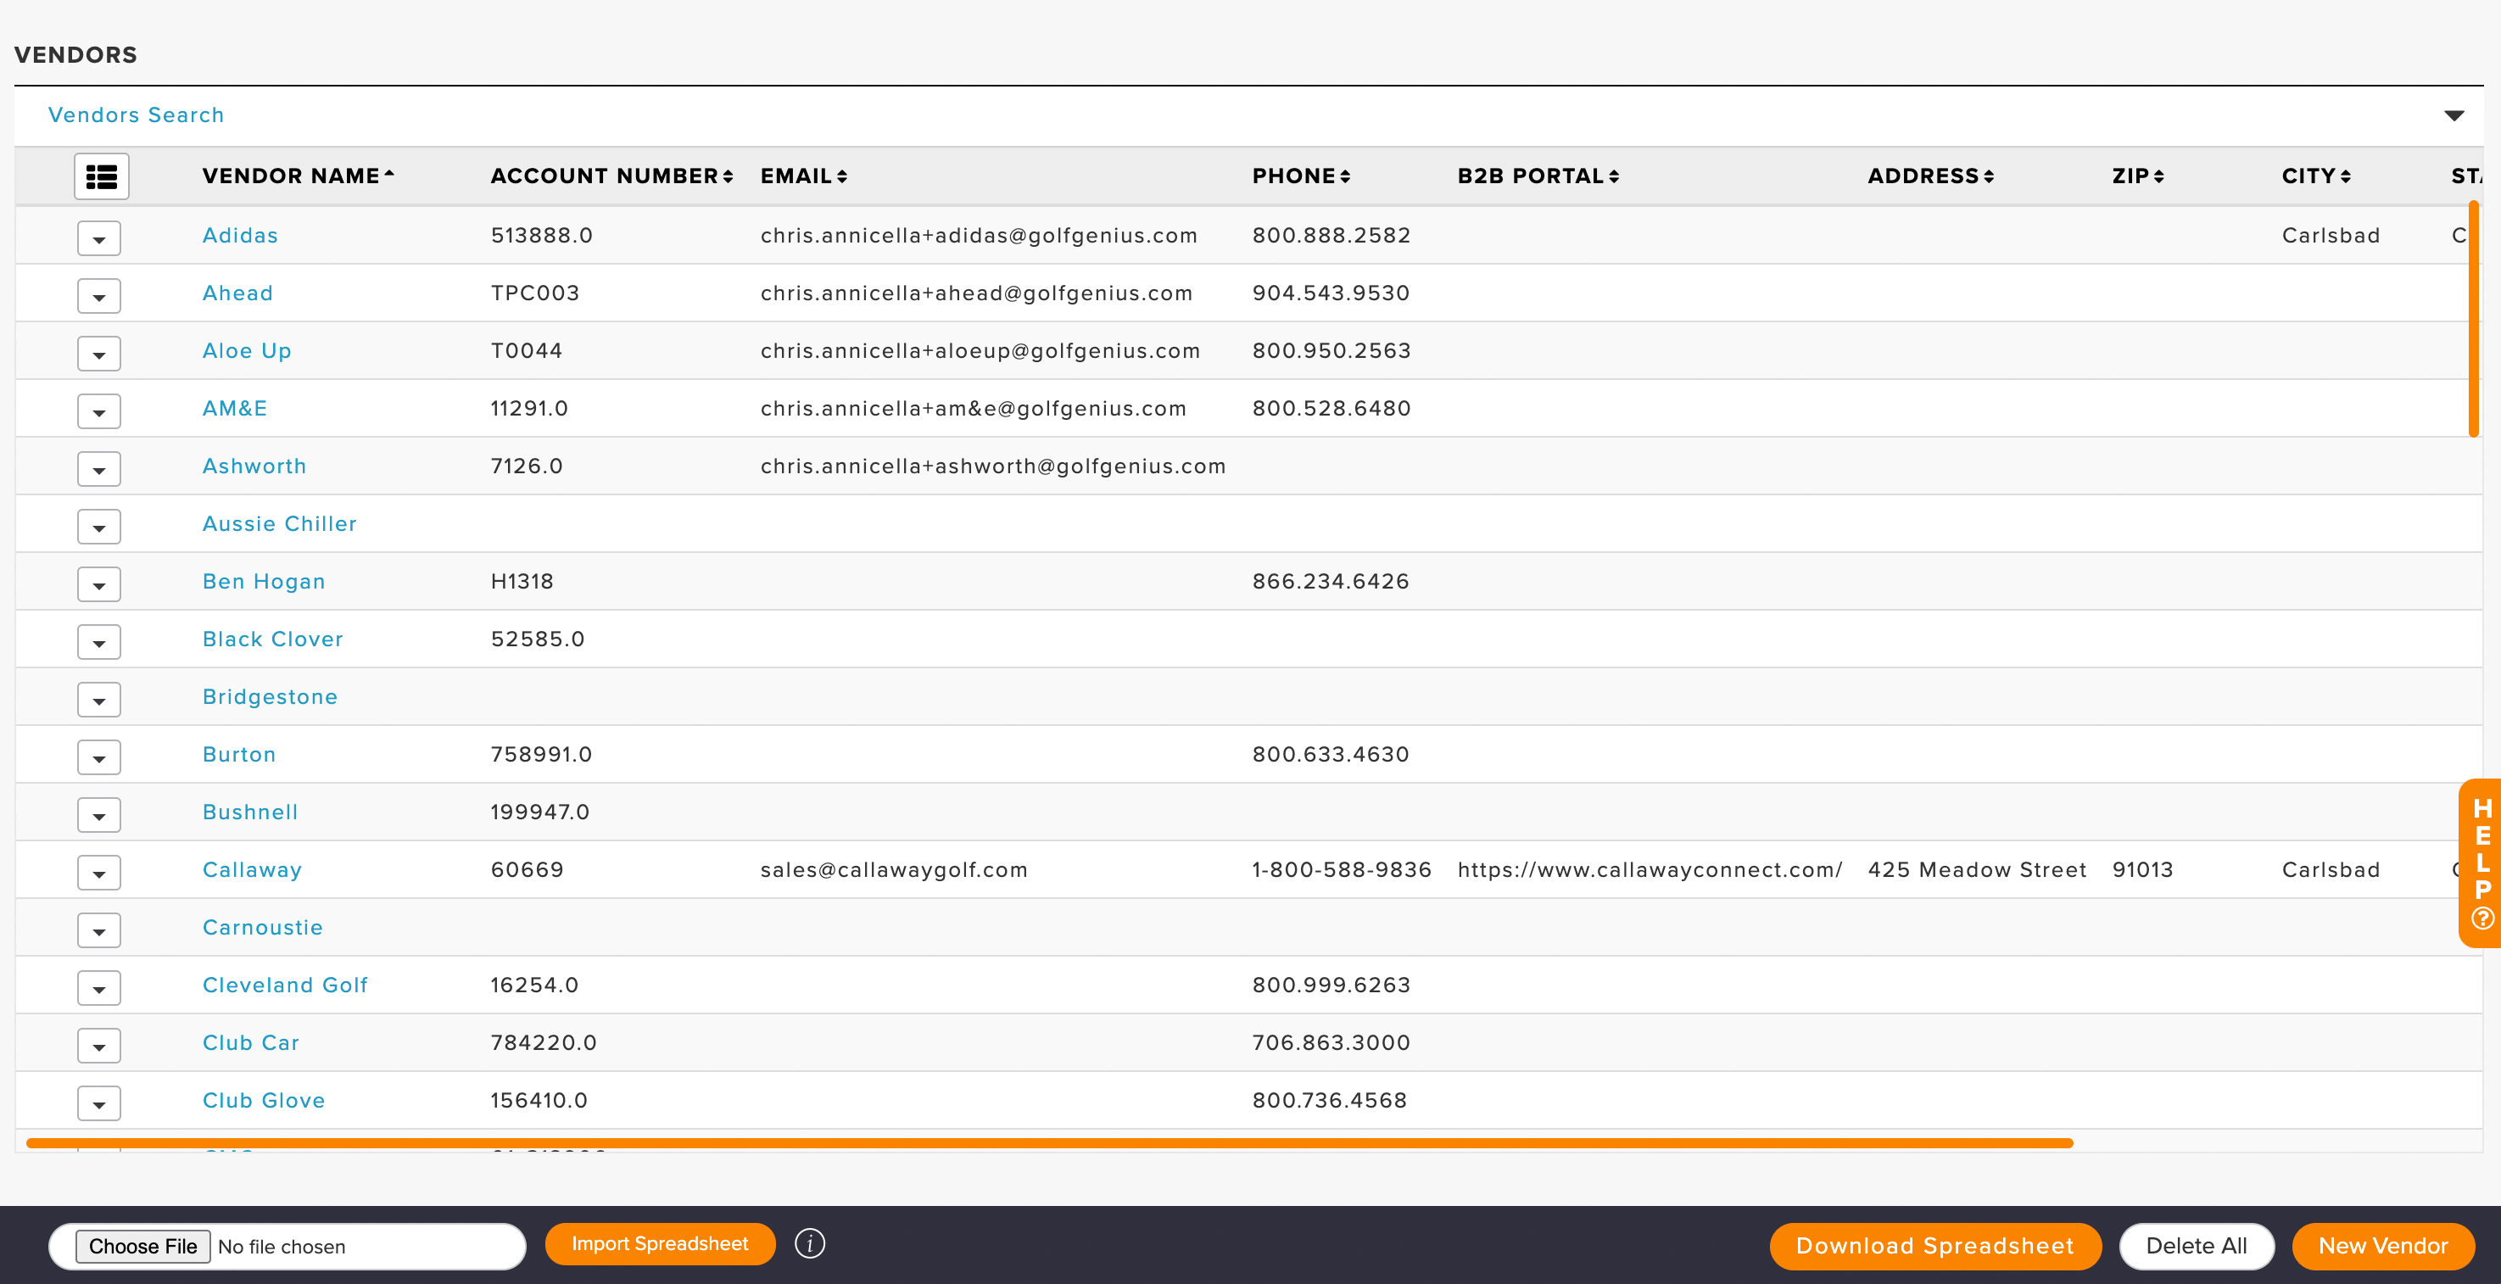Click the Vendors Search heading
This screenshot has width=2501, height=1284.
(136, 114)
